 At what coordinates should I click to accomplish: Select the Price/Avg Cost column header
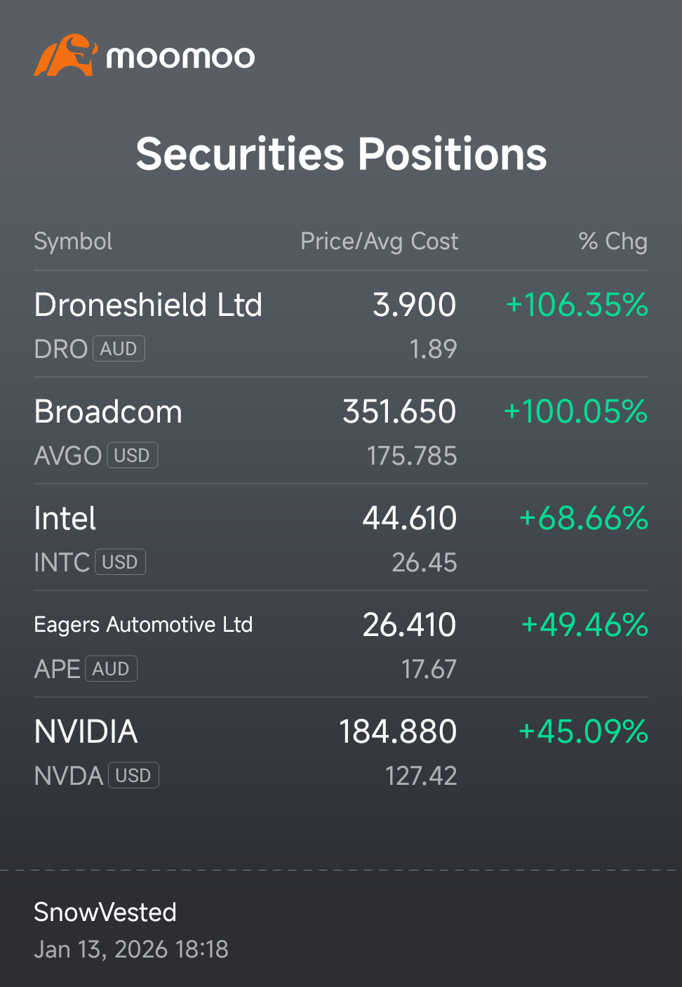[x=379, y=241]
